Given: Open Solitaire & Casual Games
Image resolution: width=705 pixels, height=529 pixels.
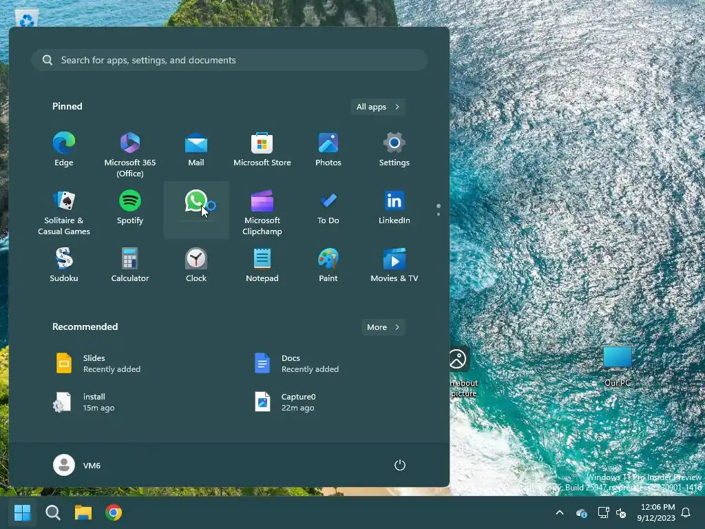Looking at the screenshot, I should point(64,211).
